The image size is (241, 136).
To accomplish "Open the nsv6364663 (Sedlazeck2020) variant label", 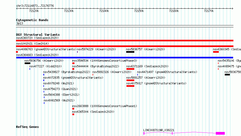I will pyautogui.click(x=37, y=55).
